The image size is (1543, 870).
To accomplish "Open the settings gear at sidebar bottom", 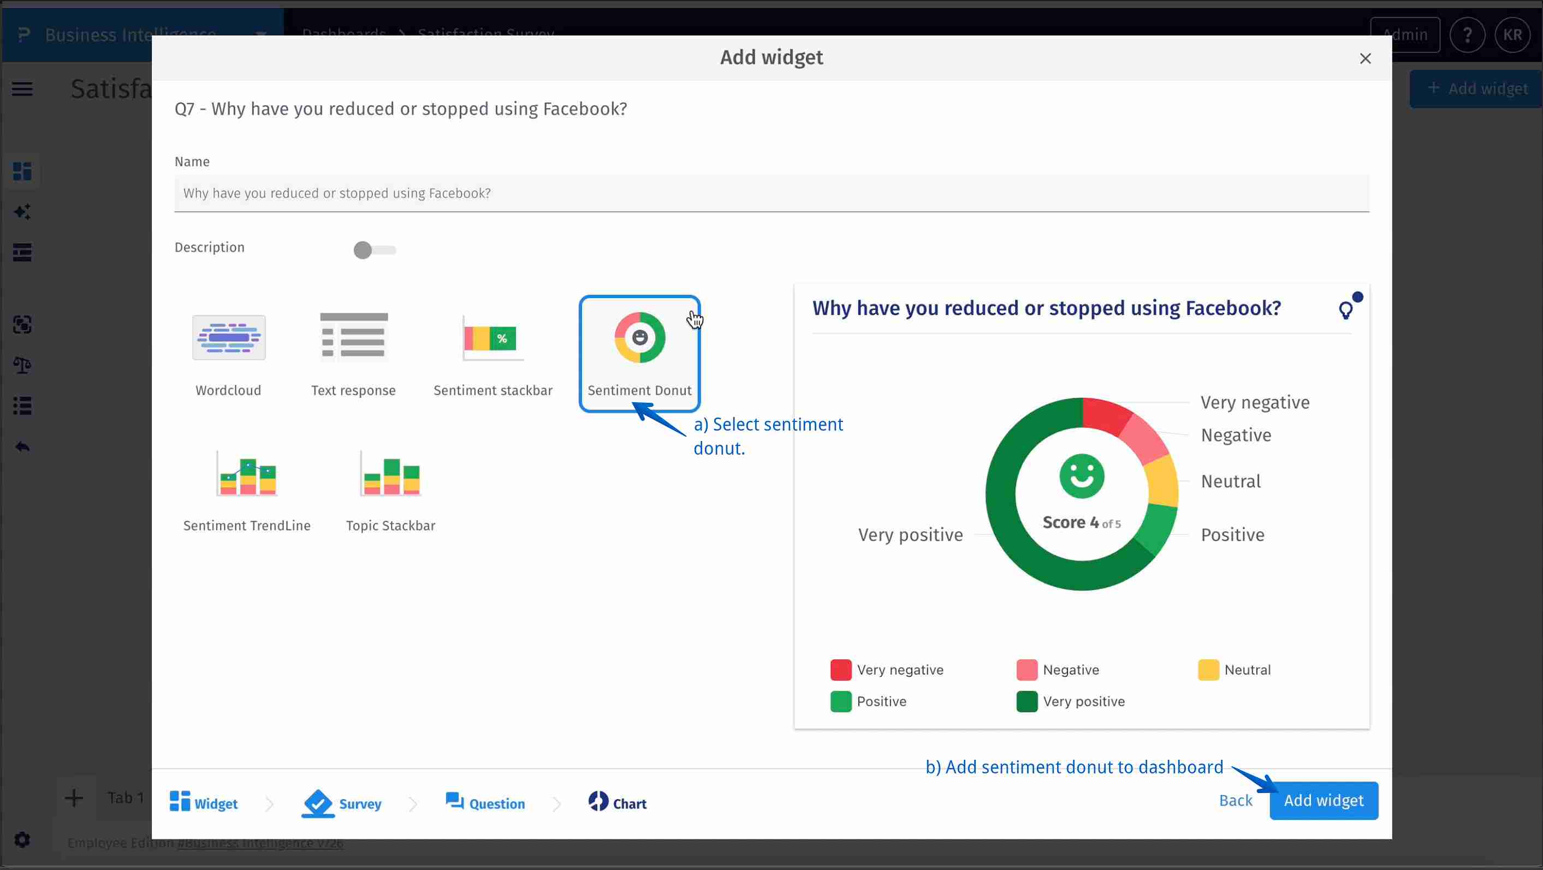I will pyautogui.click(x=22, y=839).
